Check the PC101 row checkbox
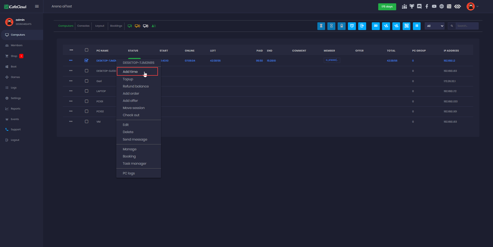Screen dimensions: 493x247 87,101
